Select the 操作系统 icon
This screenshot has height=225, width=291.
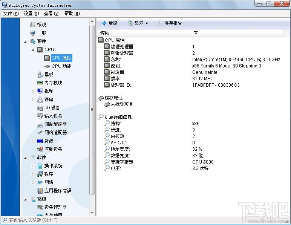point(40,166)
